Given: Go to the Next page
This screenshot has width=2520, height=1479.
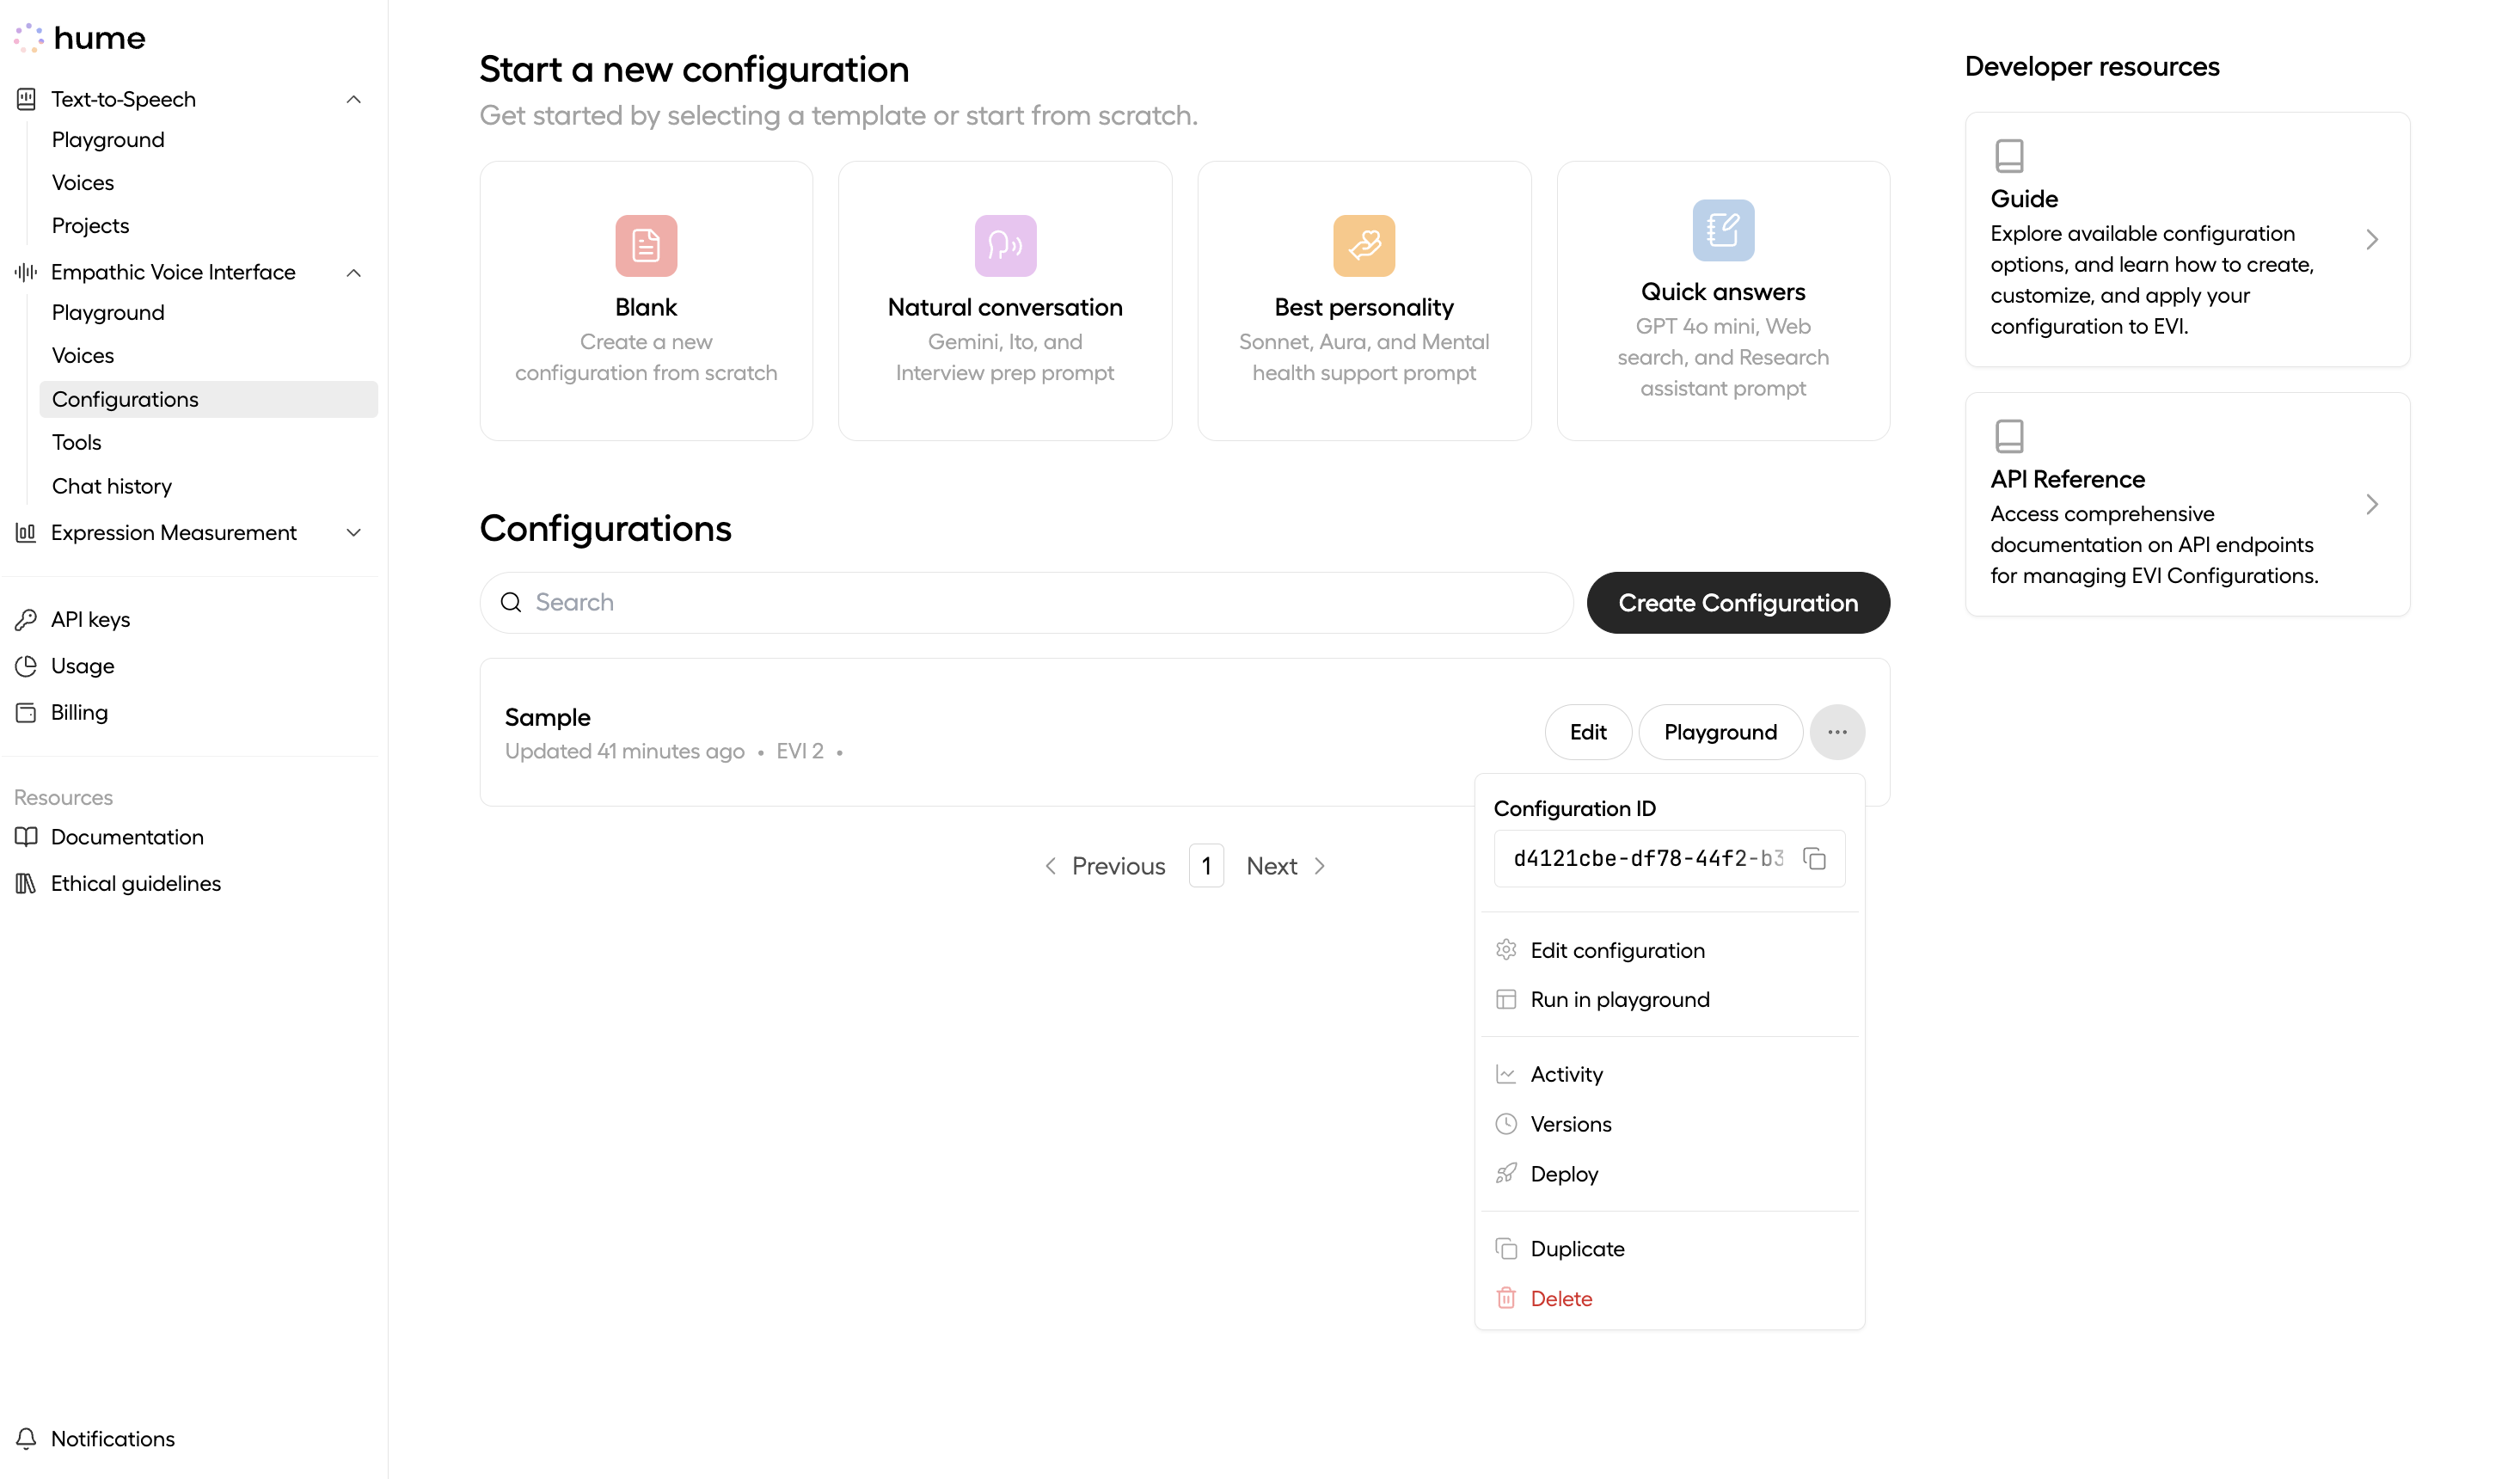Looking at the screenshot, I should coord(1286,866).
